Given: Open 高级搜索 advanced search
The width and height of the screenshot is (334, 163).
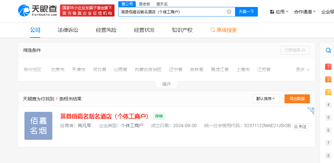Looking at the screenshot, I should click(224, 30).
